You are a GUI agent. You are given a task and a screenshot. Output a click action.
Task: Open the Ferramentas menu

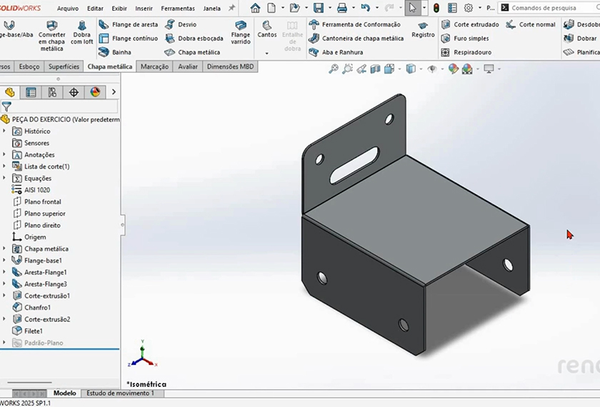pyautogui.click(x=178, y=9)
